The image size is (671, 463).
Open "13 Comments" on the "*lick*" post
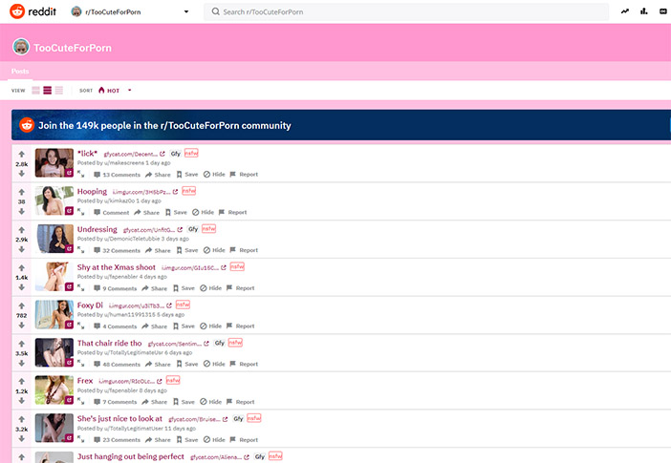[117, 175]
